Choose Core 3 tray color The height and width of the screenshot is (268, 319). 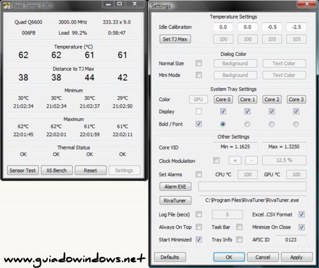click(x=297, y=99)
